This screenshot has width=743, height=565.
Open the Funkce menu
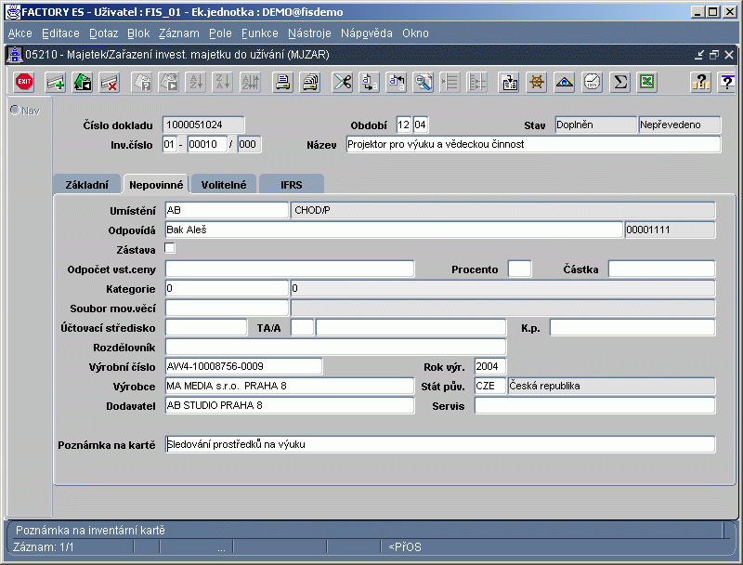point(259,33)
